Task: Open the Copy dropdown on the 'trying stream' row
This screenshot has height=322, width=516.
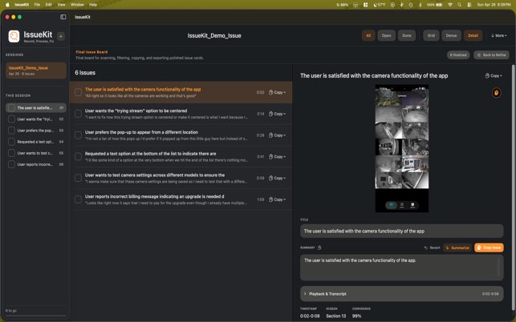Action: pyautogui.click(x=277, y=114)
